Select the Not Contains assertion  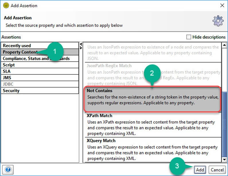(x=153, y=99)
